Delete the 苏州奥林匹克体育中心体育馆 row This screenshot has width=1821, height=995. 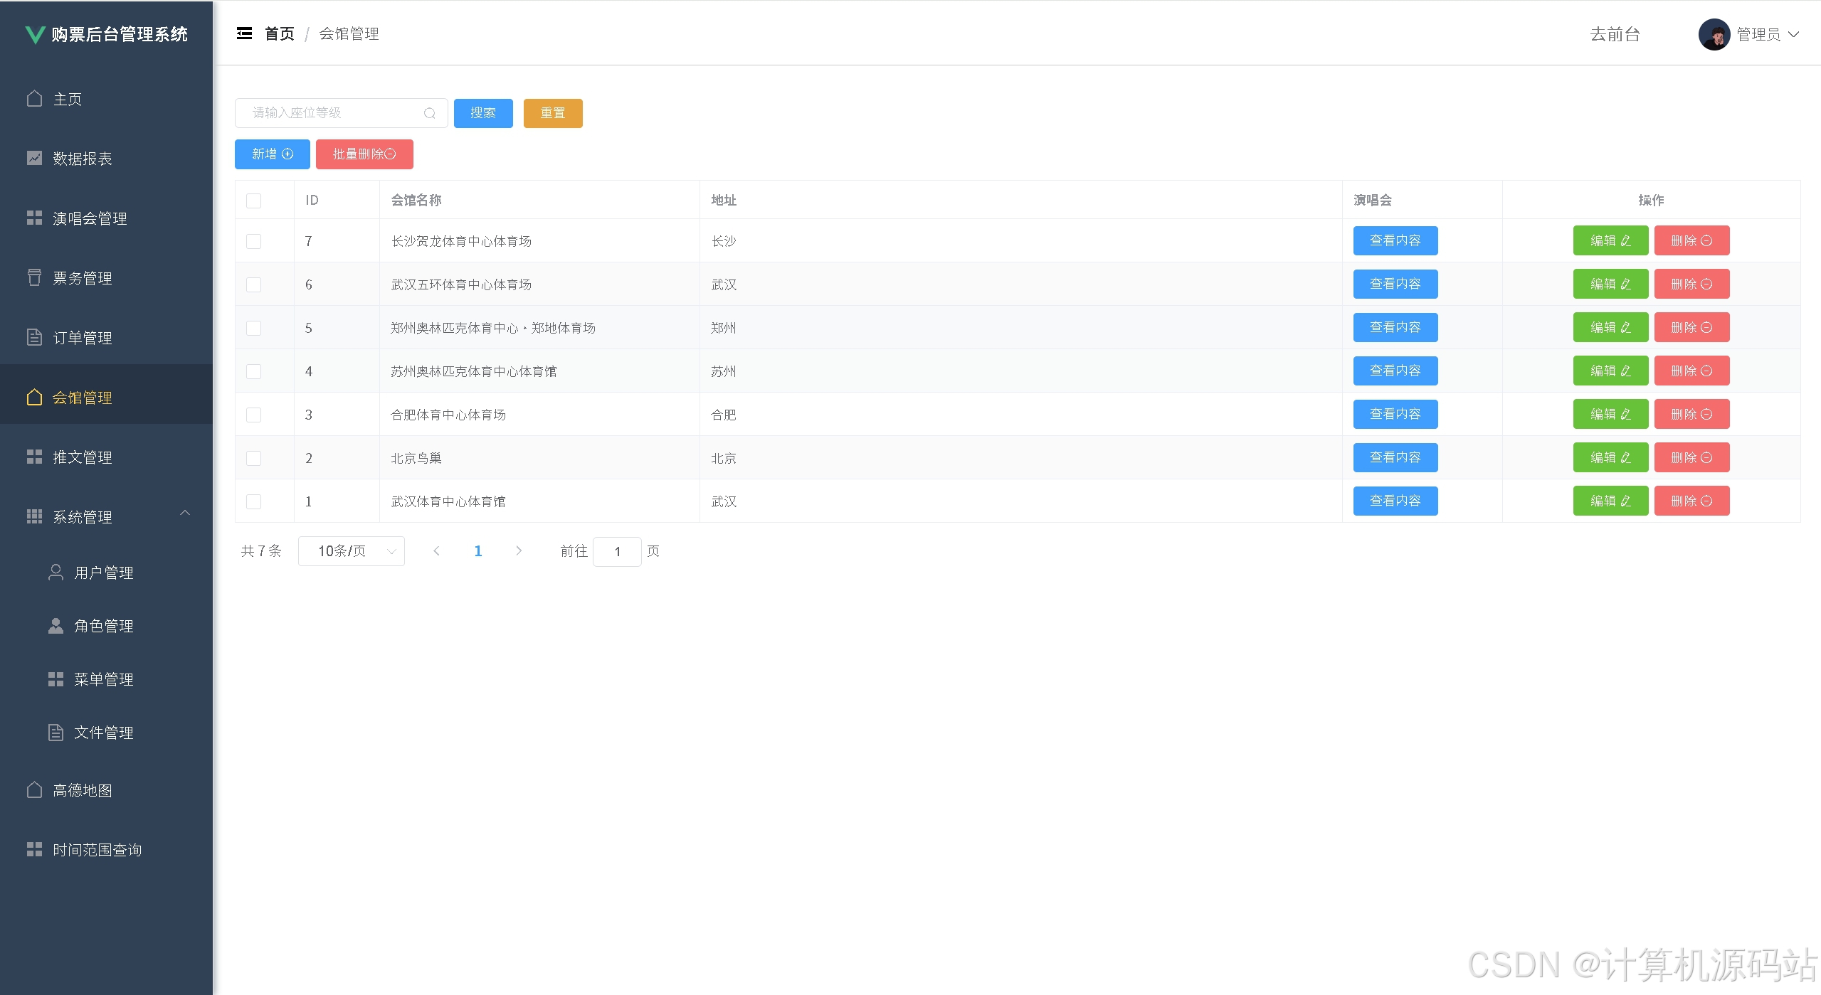point(1691,371)
